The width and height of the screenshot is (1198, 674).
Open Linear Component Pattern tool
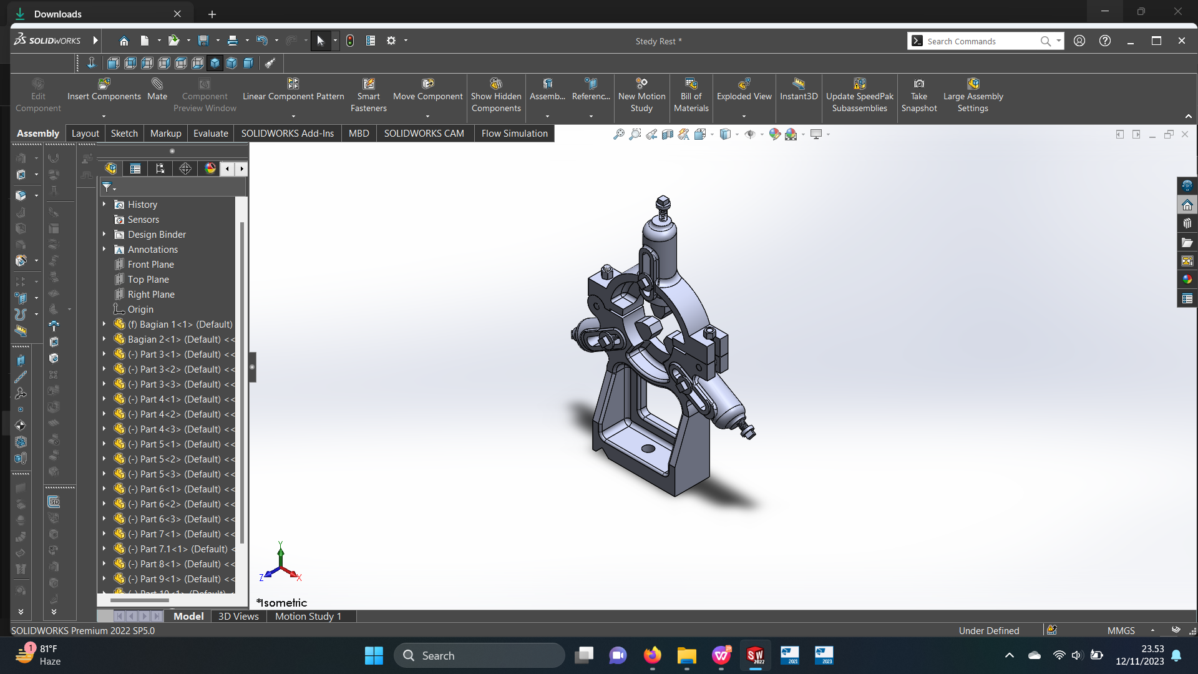click(293, 89)
